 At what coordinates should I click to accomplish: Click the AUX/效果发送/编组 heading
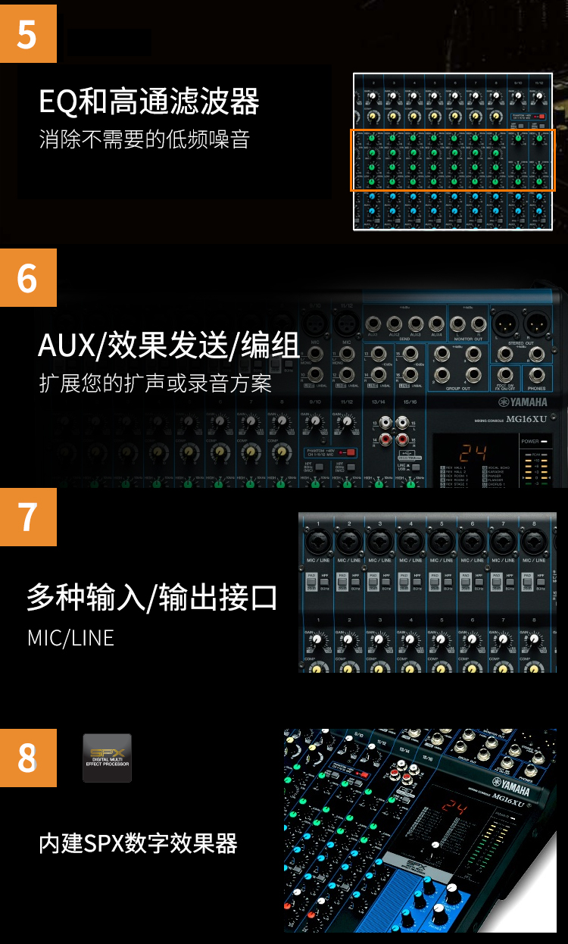(169, 345)
